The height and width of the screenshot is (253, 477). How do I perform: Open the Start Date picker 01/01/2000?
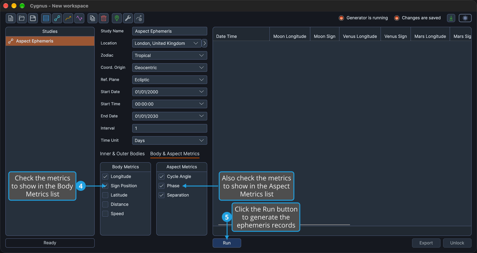click(x=169, y=92)
